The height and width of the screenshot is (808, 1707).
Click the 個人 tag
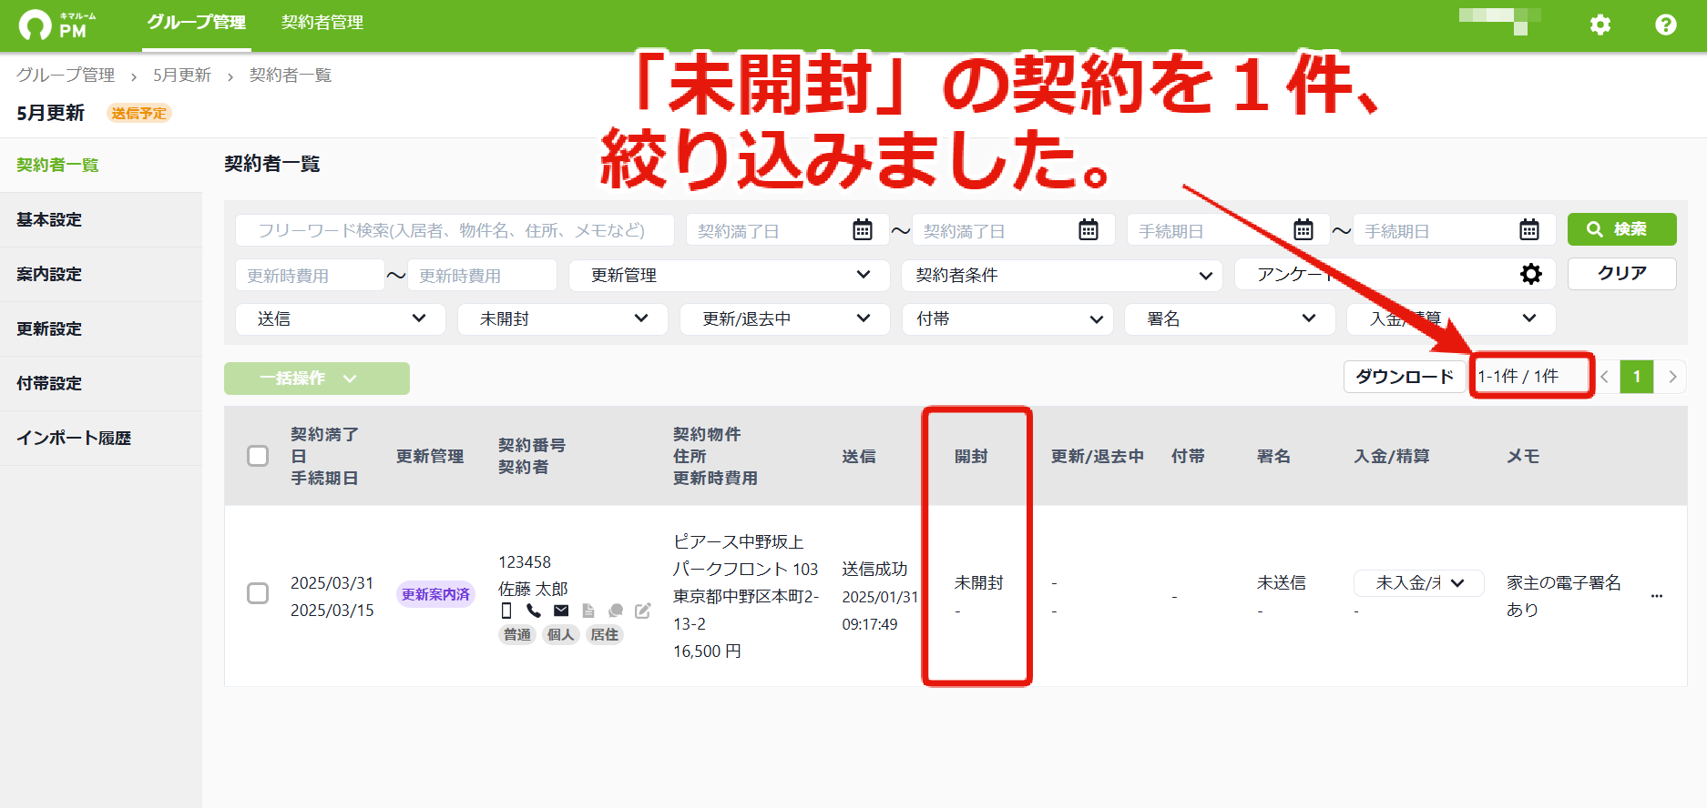click(561, 634)
